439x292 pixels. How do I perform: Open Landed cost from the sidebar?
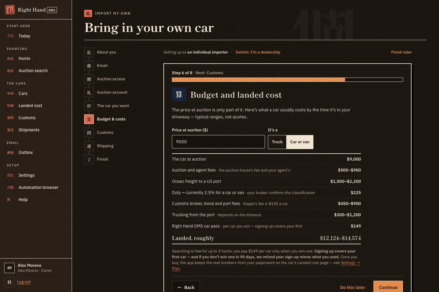point(36,106)
